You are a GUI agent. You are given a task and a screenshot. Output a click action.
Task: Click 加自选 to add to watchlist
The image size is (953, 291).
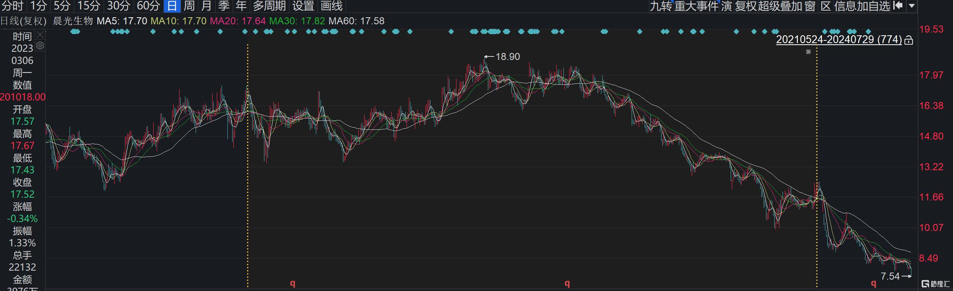click(x=874, y=6)
